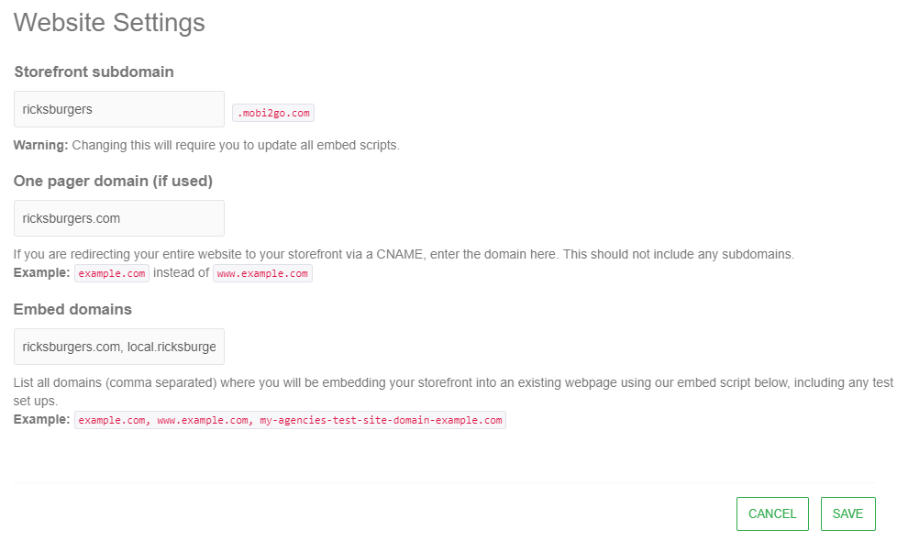Click the Example label under One pager domain
This screenshot has height=552, width=908.
tap(41, 272)
